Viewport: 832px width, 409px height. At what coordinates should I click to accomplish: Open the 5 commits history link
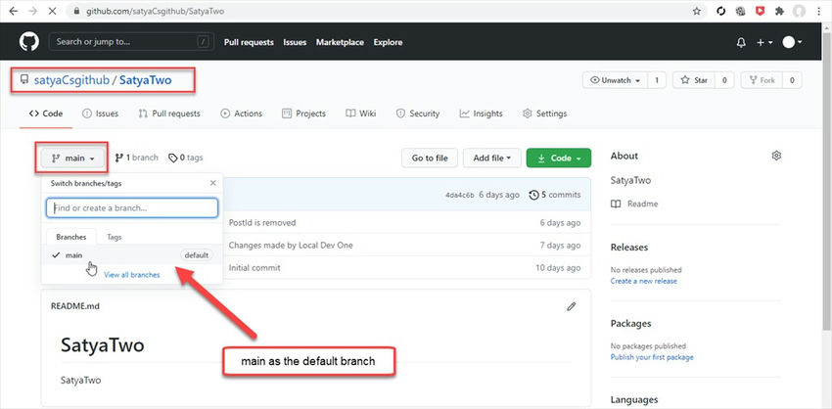tap(554, 195)
